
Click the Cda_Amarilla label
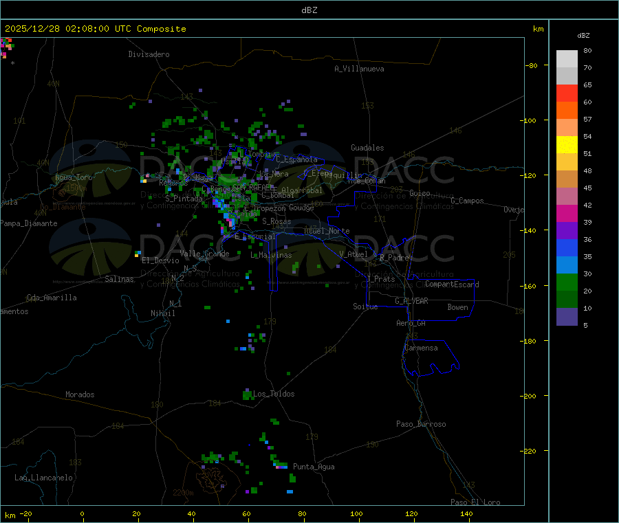click(52, 298)
